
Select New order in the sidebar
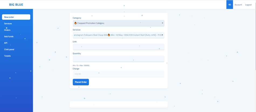(x=16, y=17)
